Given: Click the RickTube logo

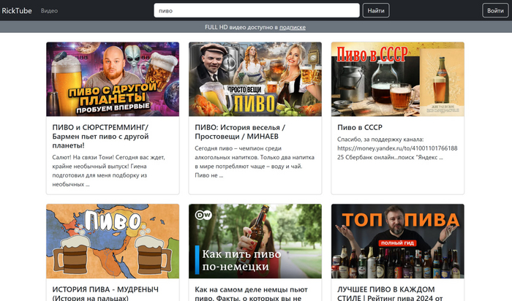Looking at the screenshot, I should pyautogui.click(x=17, y=11).
